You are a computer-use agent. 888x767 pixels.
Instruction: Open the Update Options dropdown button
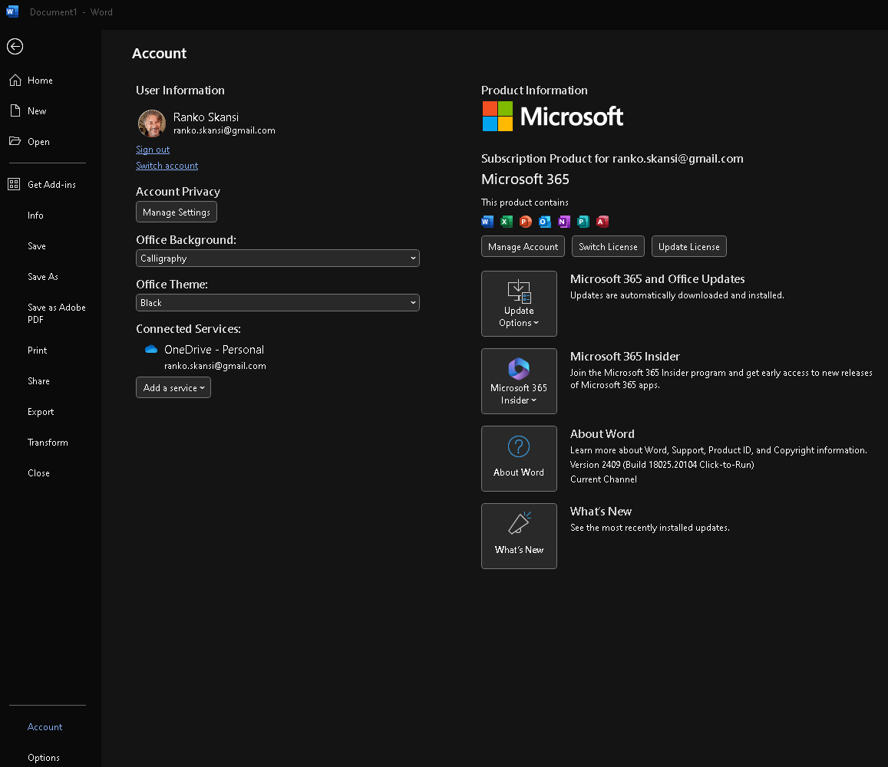[x=520, y=304]
